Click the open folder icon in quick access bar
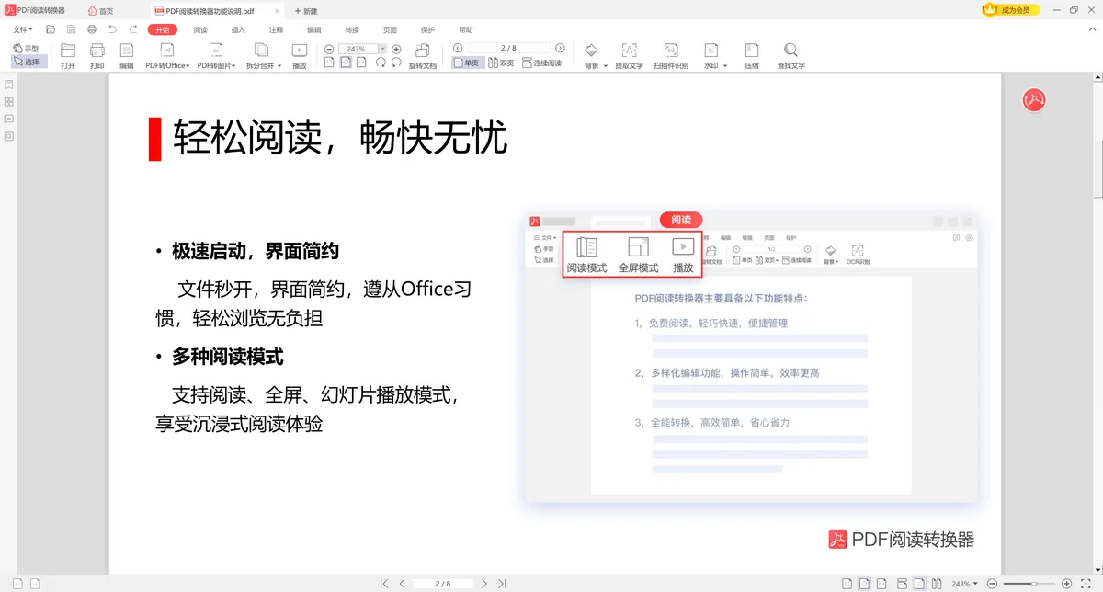This screenshot has height=592, width=1103. [51, 29]
